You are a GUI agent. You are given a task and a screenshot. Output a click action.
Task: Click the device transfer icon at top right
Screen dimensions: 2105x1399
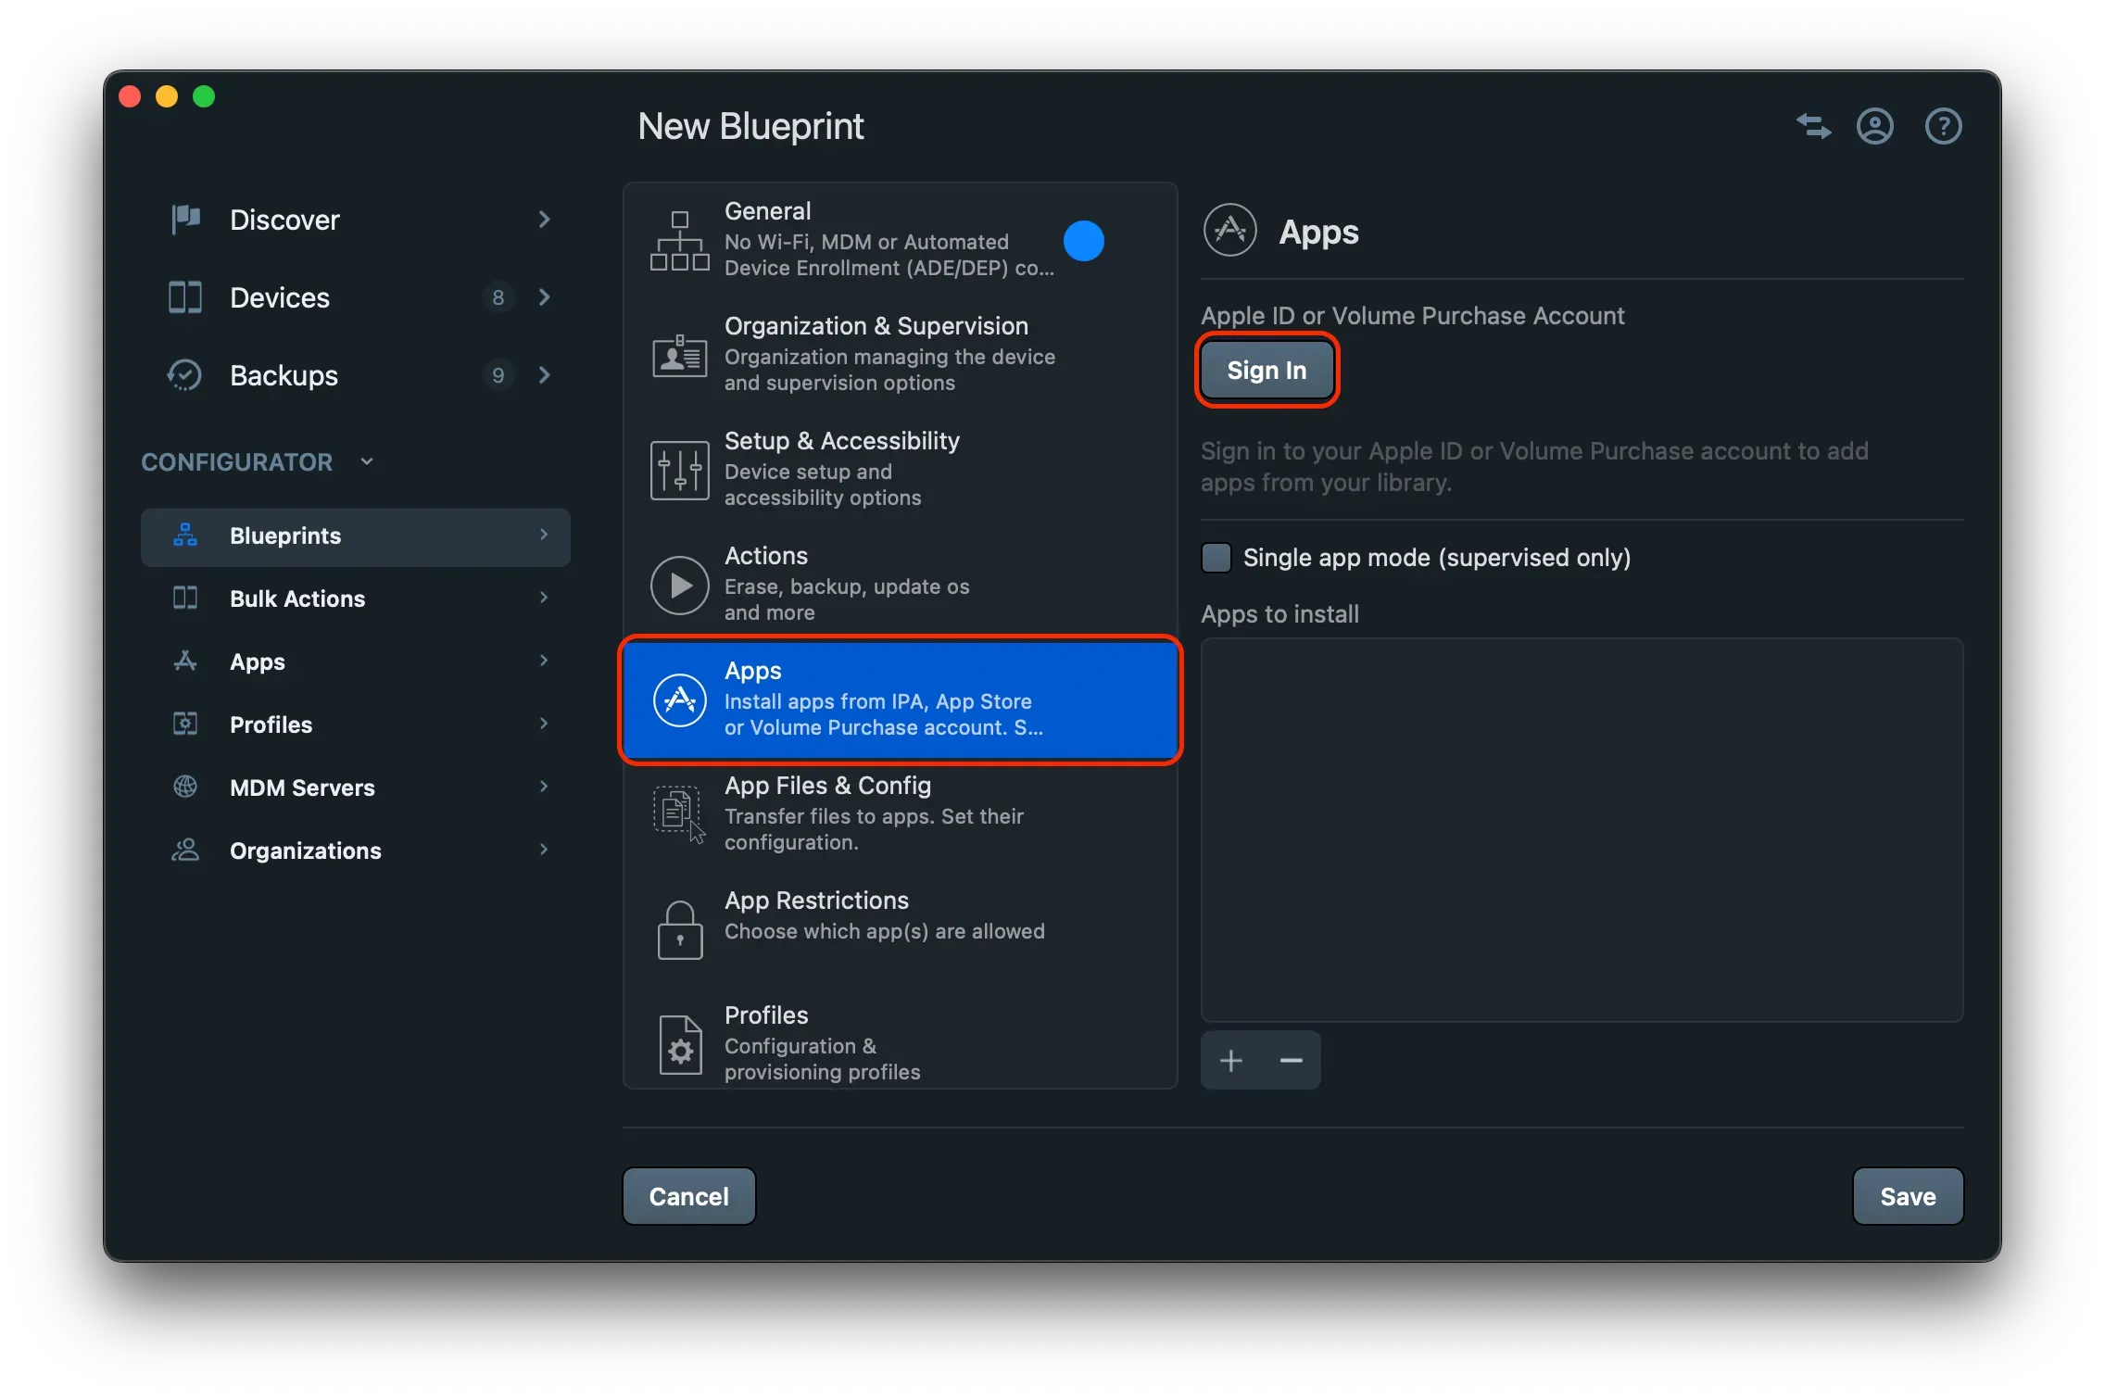pos(1812,126)
